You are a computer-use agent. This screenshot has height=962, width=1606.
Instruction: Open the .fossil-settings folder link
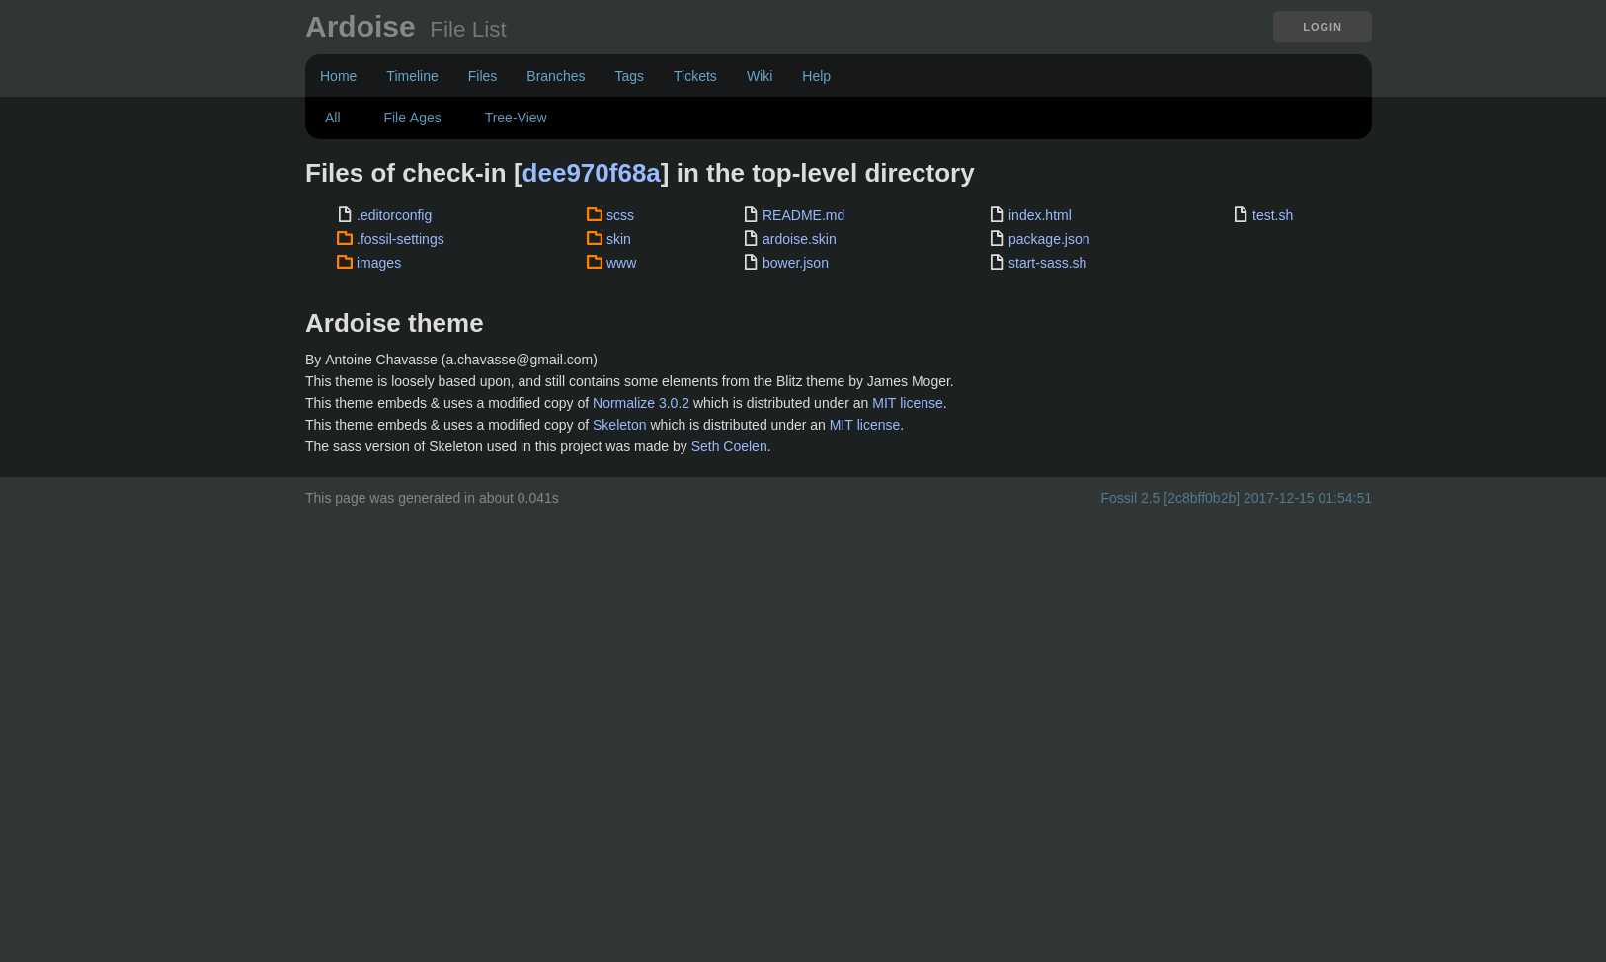[x=400, y=239]
